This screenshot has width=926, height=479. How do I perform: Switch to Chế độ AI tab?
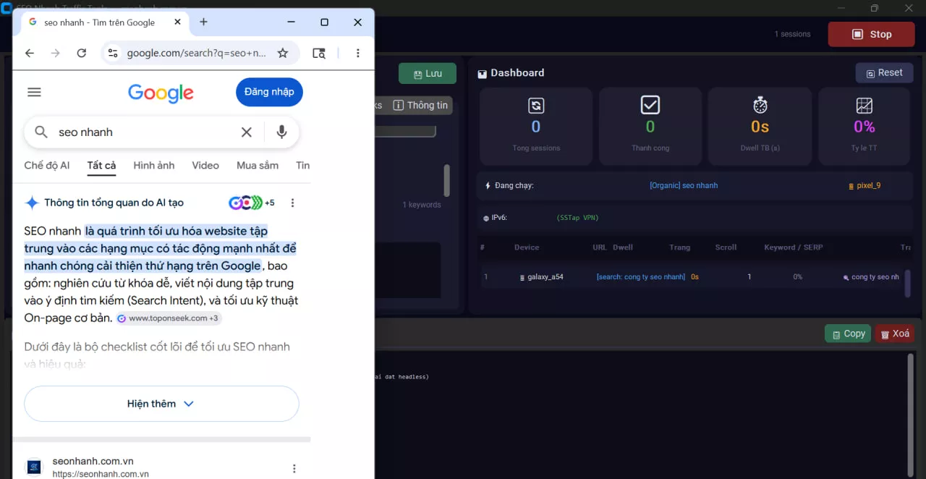(47, 165)
